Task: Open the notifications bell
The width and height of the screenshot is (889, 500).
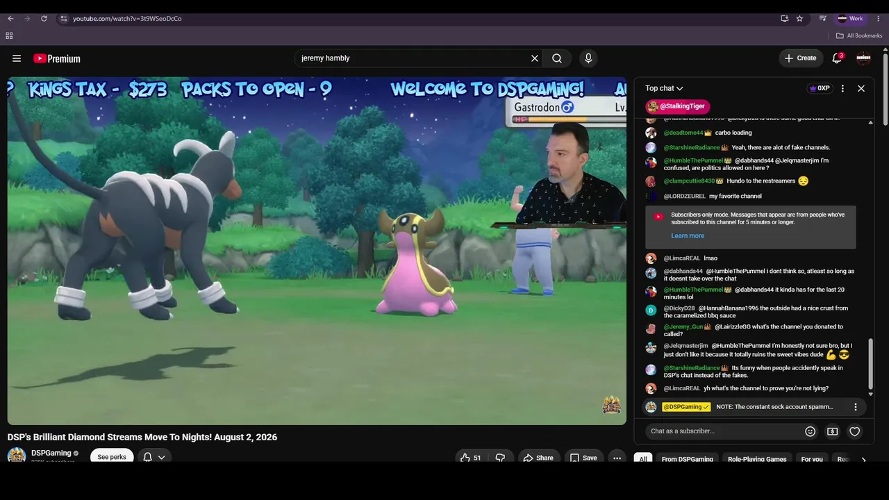Action: (837, 58)
